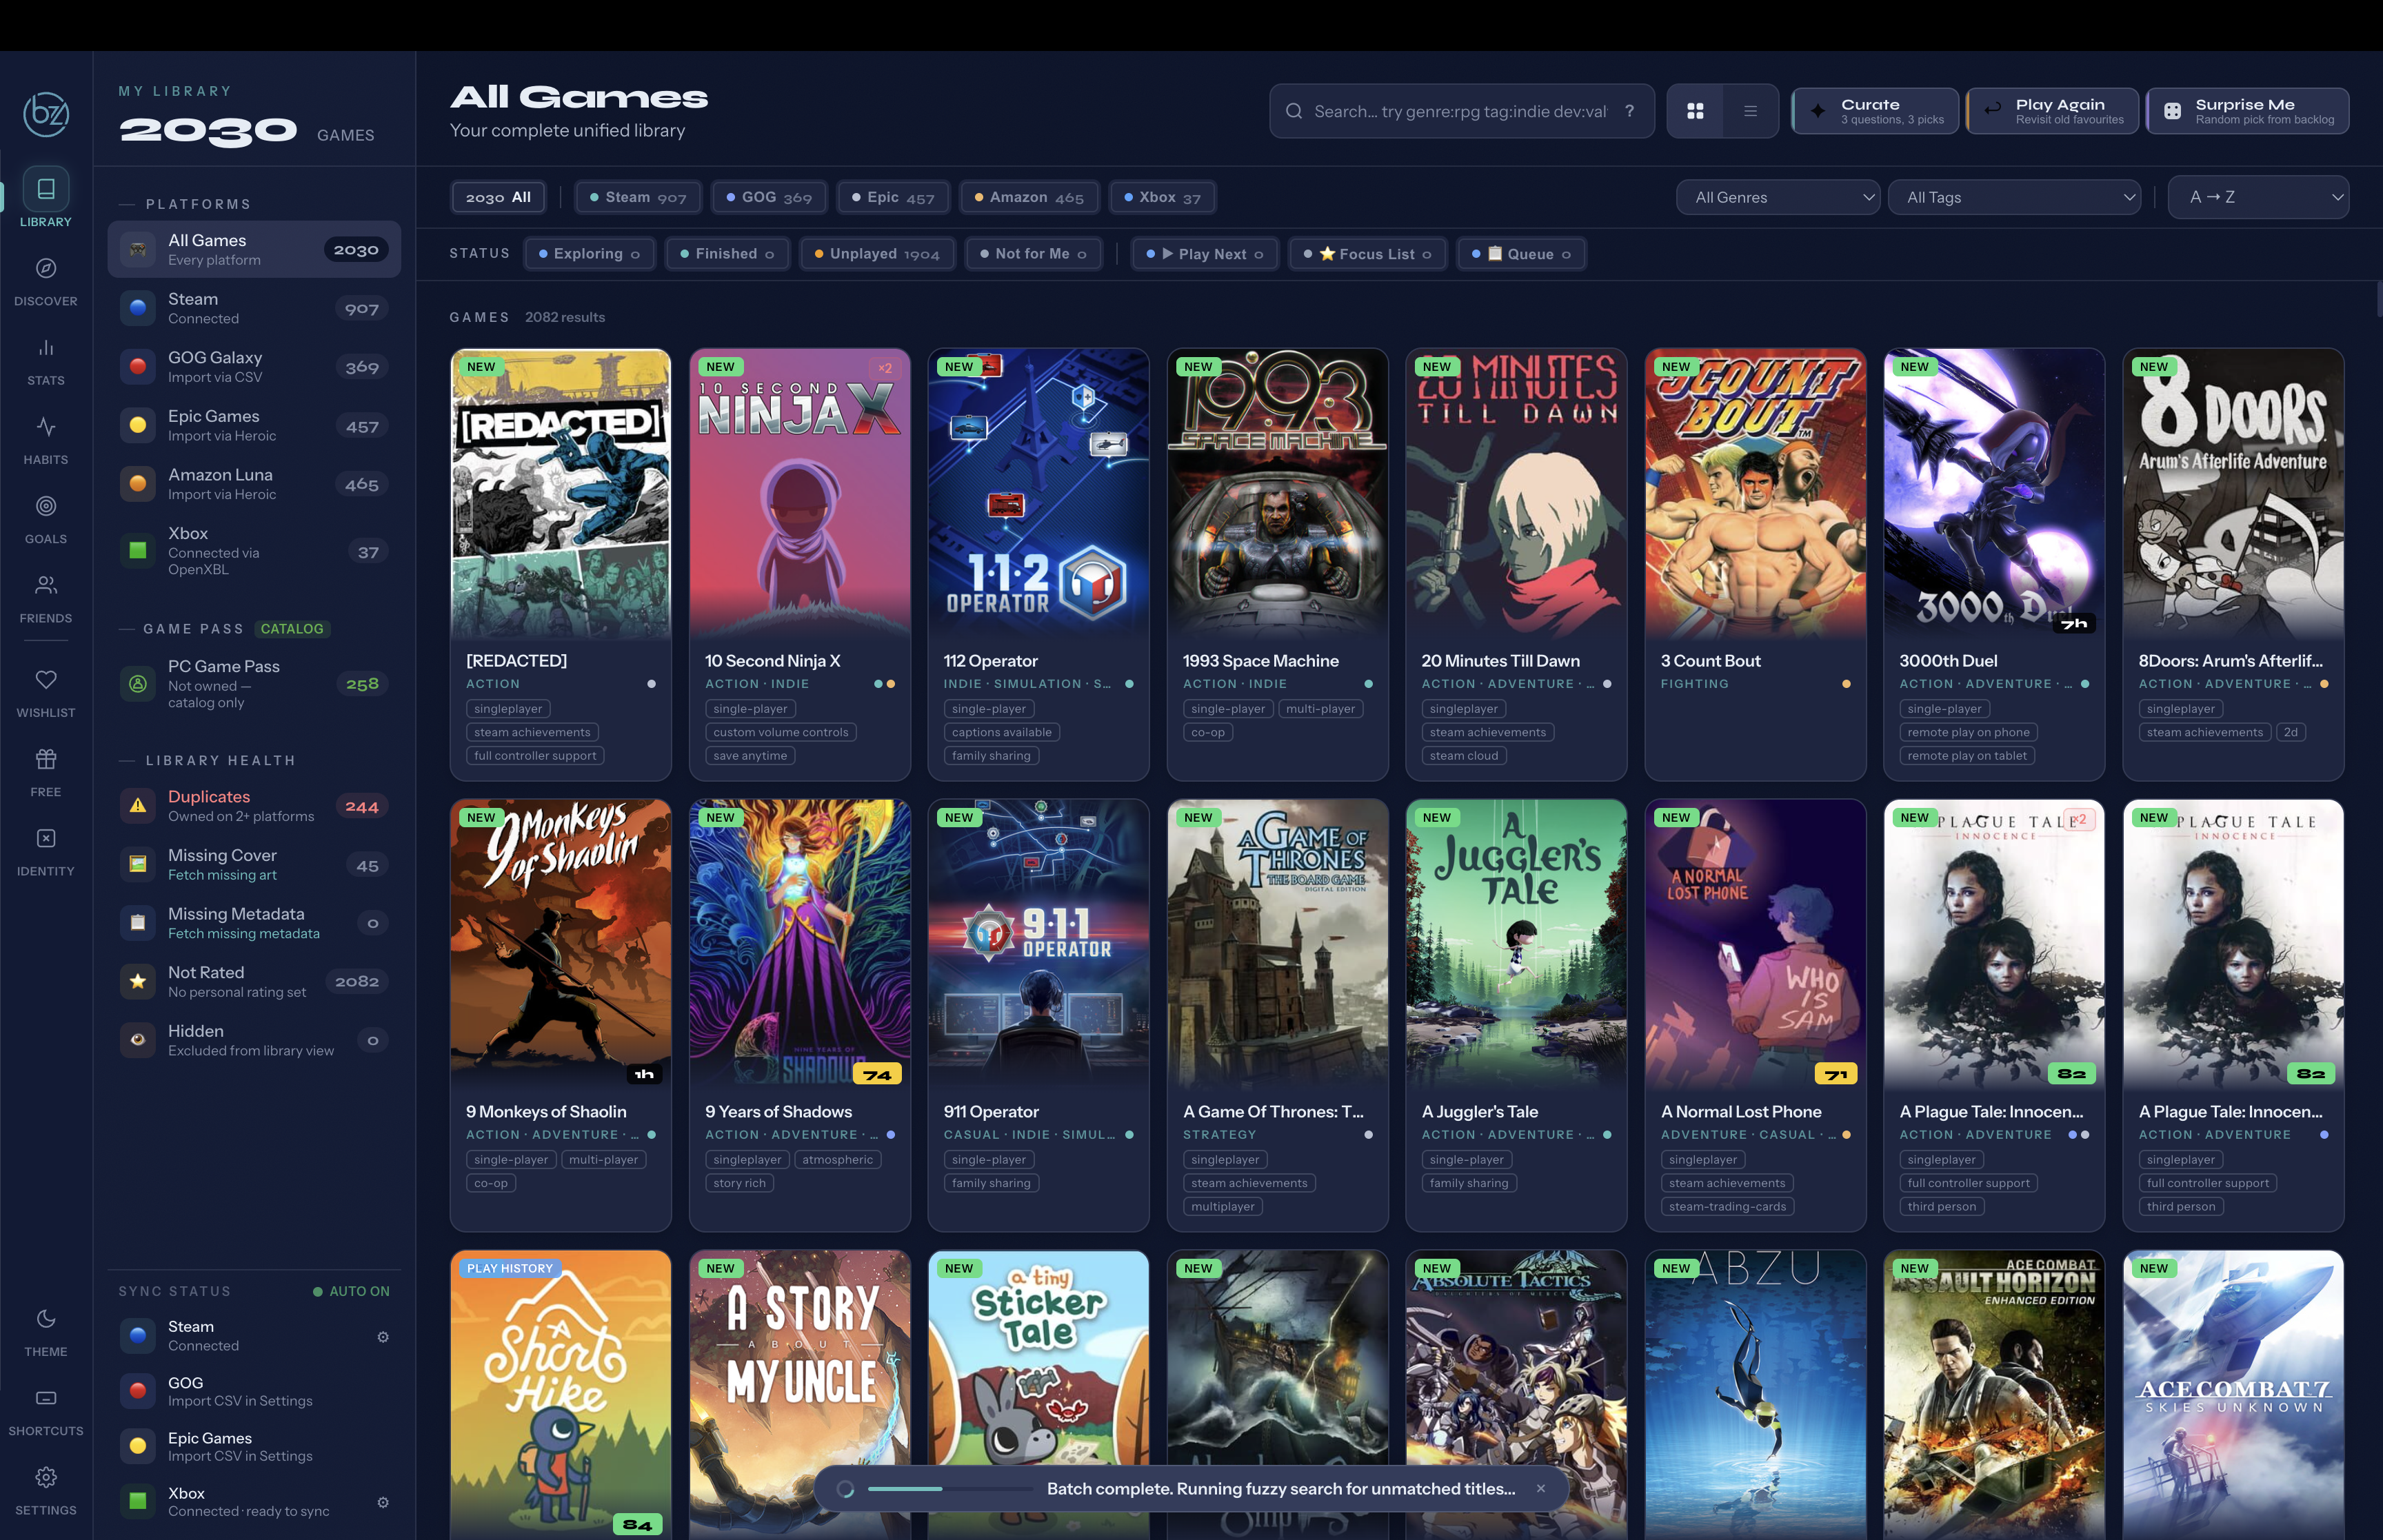Go to Stats via the bar chart icon
2383x1540 pixels.
[46, 347]
